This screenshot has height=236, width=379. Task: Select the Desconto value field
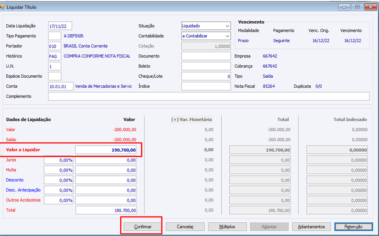(x=106, y=180)
